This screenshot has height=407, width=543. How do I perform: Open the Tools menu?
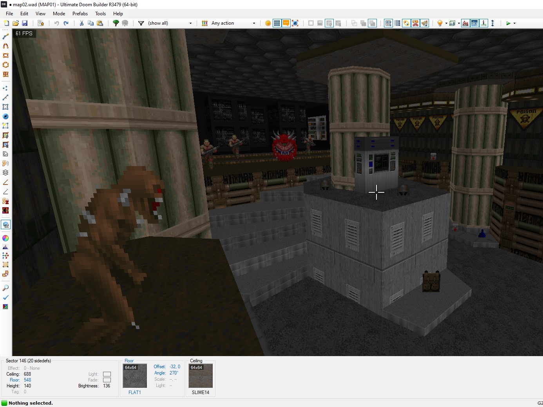pyautogui.click(x=101, y=13)
